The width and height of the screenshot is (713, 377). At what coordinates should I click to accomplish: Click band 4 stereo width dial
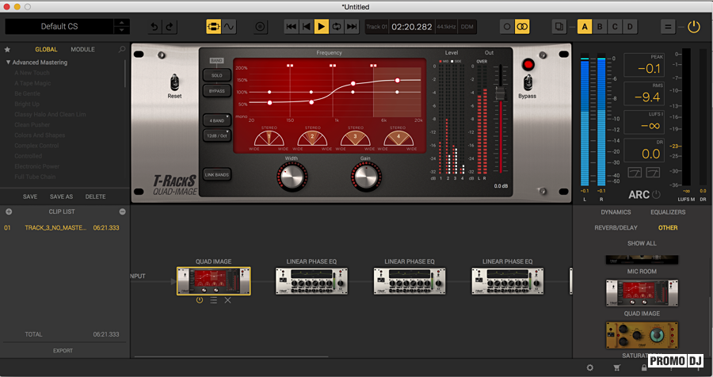click(398, 139)
